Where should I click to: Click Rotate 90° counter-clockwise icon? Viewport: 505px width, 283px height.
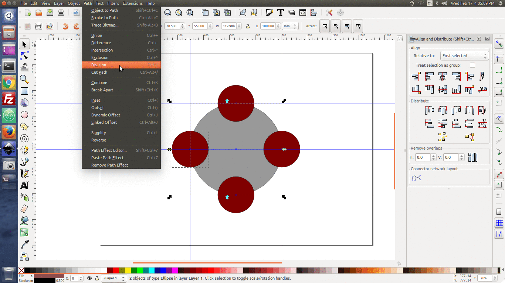[65, 26]
